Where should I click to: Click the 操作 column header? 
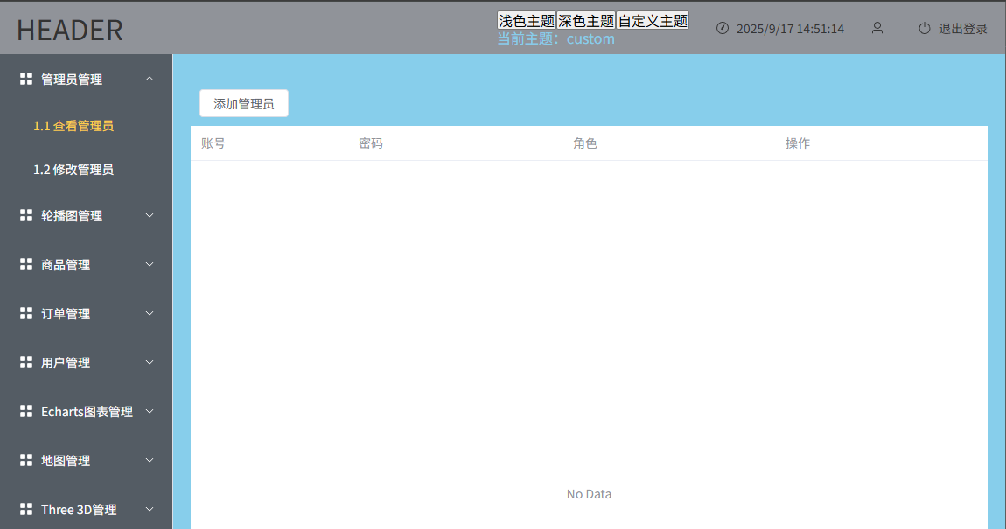[798, 143]
